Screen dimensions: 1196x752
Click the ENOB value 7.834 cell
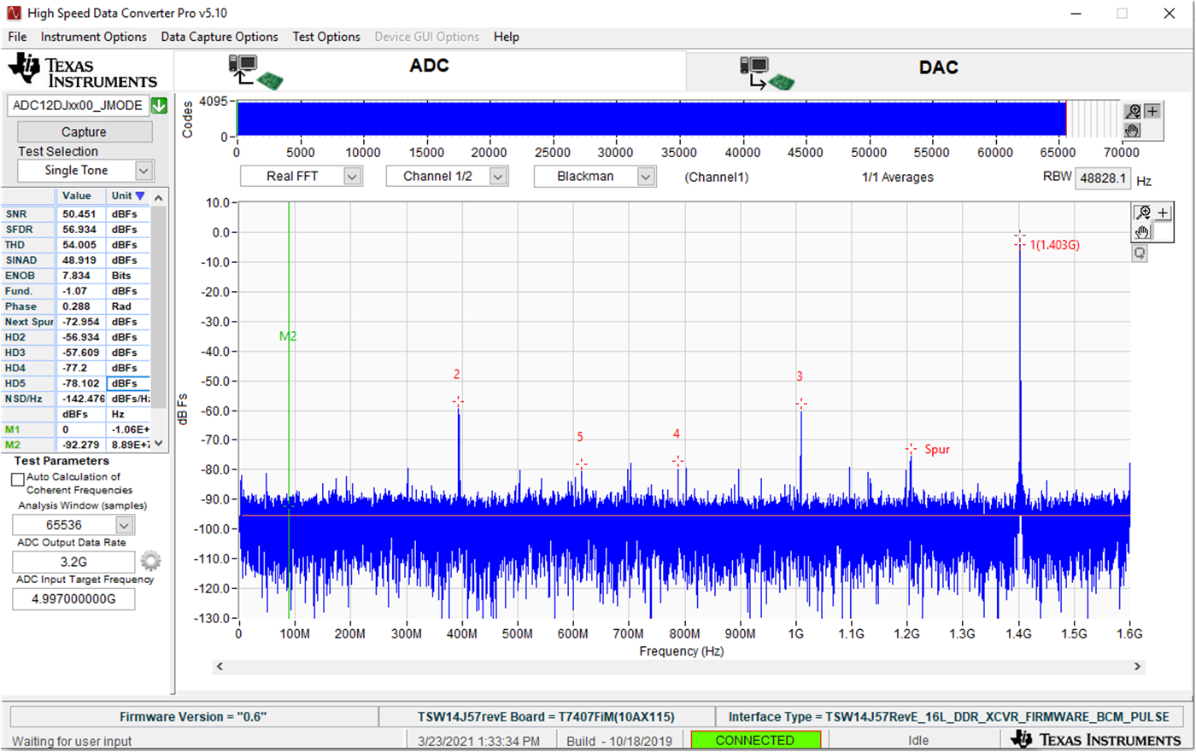tap(81, 276)
